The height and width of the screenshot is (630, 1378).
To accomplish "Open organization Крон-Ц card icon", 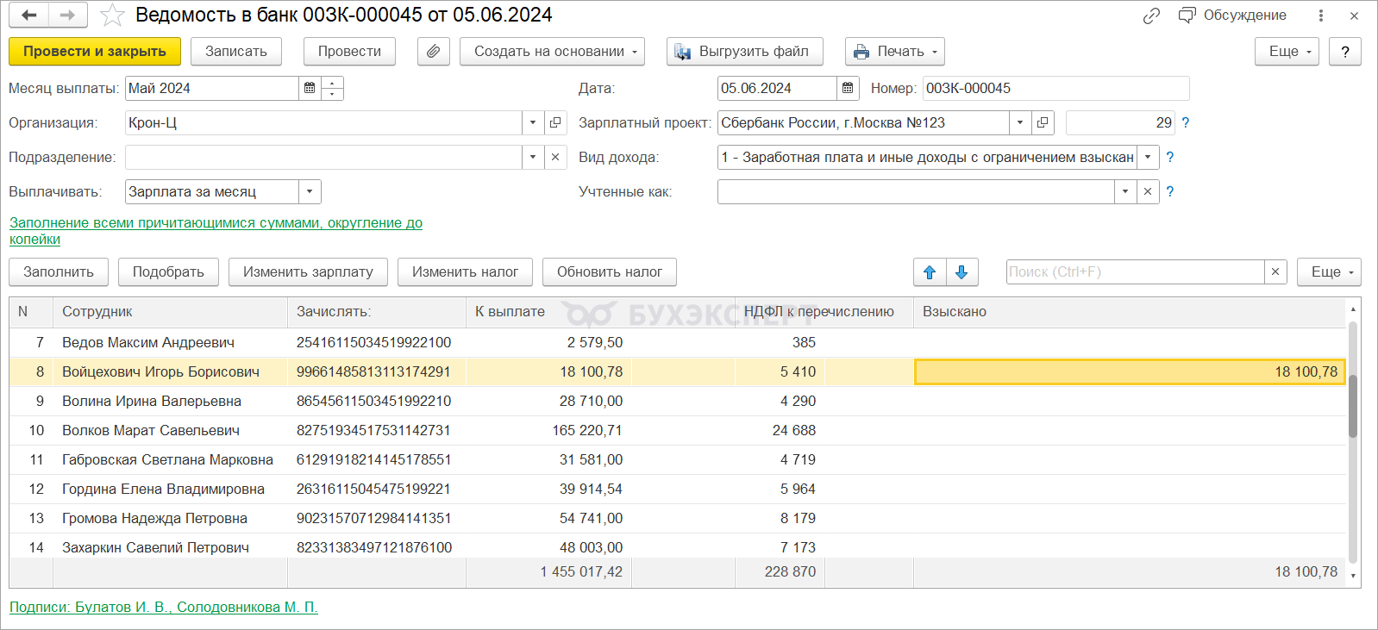I will pyautogui.click(x=555, y=122).
